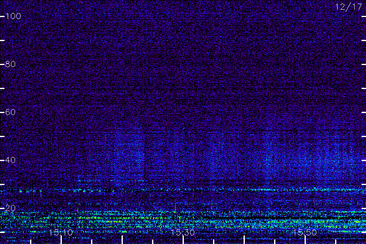Viewport: 366px width, 244px height.
Task: Click the 60 frequency axis label
Action: click(10, 112)
